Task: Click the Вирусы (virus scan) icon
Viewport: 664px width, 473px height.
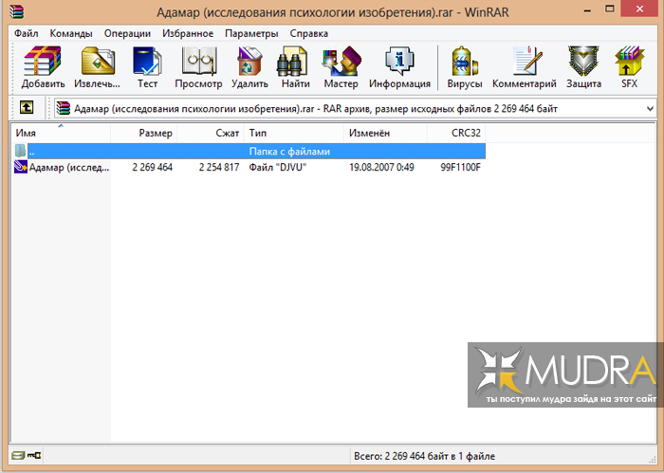Action: coord(465,62)
